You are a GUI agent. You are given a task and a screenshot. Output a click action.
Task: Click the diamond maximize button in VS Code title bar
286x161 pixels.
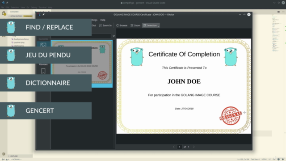pyautogui.click(x=279, y=3)
